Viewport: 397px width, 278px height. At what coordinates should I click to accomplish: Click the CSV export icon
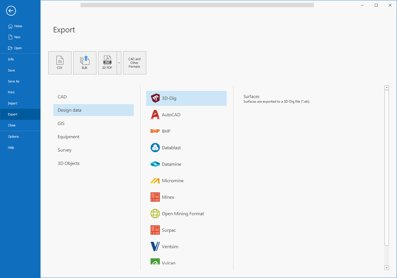point(60,62)
